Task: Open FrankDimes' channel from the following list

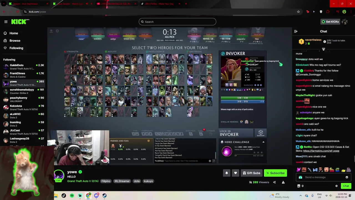Action: point(23,75)
